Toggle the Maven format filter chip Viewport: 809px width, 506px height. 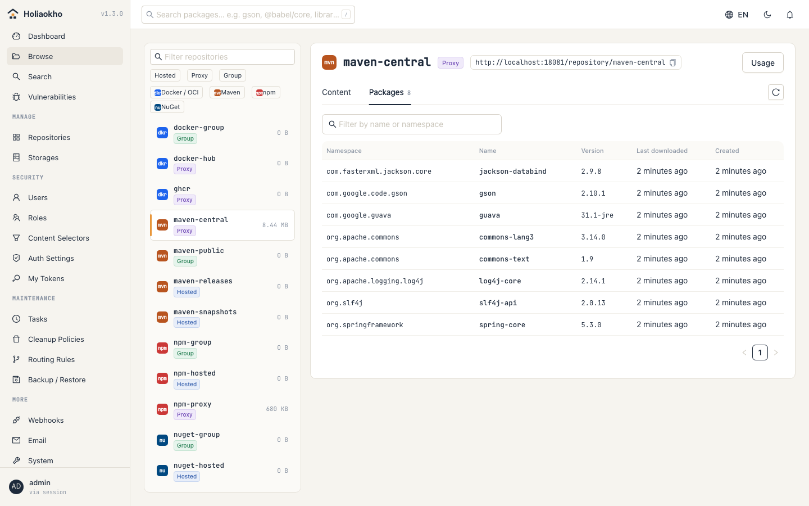[227, 92]
